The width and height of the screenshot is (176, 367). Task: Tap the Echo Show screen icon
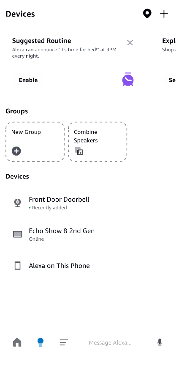point(17,234)
